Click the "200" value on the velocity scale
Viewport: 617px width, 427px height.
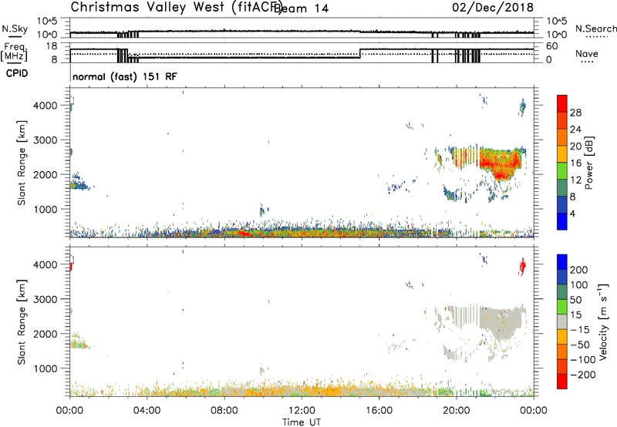(579, 270)
